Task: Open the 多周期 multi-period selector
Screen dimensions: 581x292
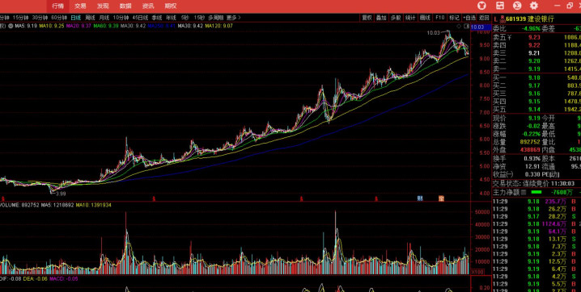Action: click(216, 18)
